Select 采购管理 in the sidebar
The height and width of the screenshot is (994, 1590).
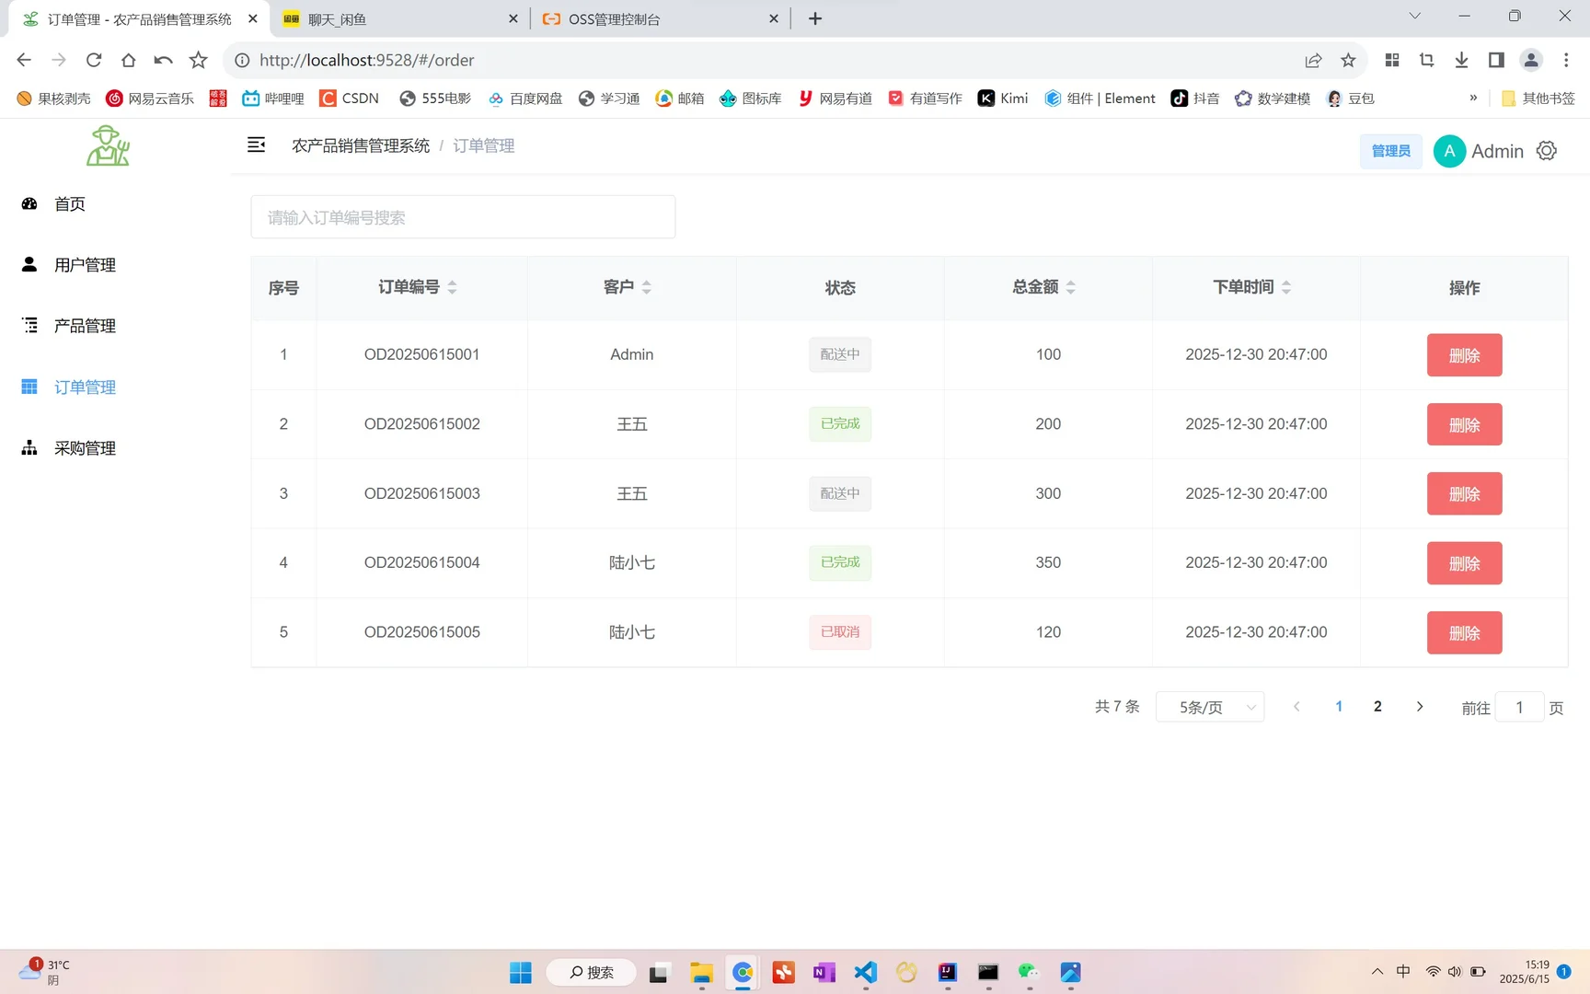pyautogui.click(x=84, y=448)
